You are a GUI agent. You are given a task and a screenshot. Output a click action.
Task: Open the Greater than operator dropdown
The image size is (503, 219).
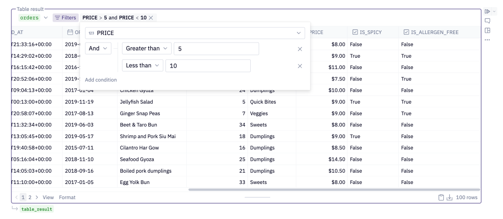click(146, 48)
